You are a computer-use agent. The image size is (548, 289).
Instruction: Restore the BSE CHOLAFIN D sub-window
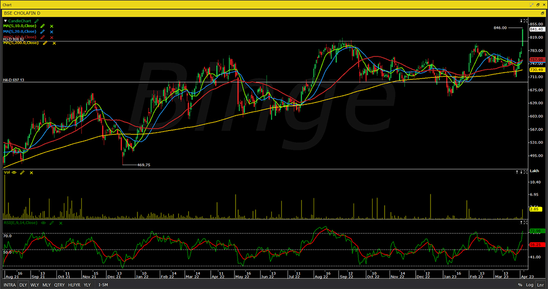[543, 13]
